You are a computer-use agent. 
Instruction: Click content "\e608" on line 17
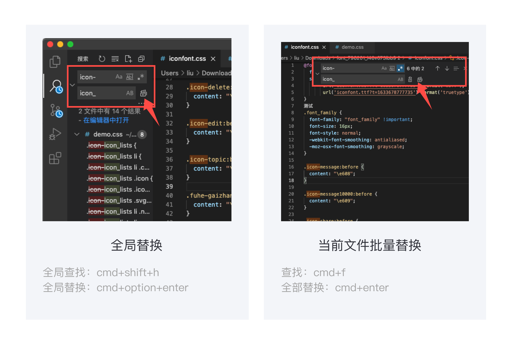[x=332, y=174]
